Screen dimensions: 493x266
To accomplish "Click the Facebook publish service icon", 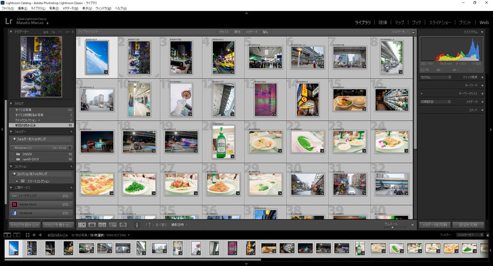I will pos(14,213).
